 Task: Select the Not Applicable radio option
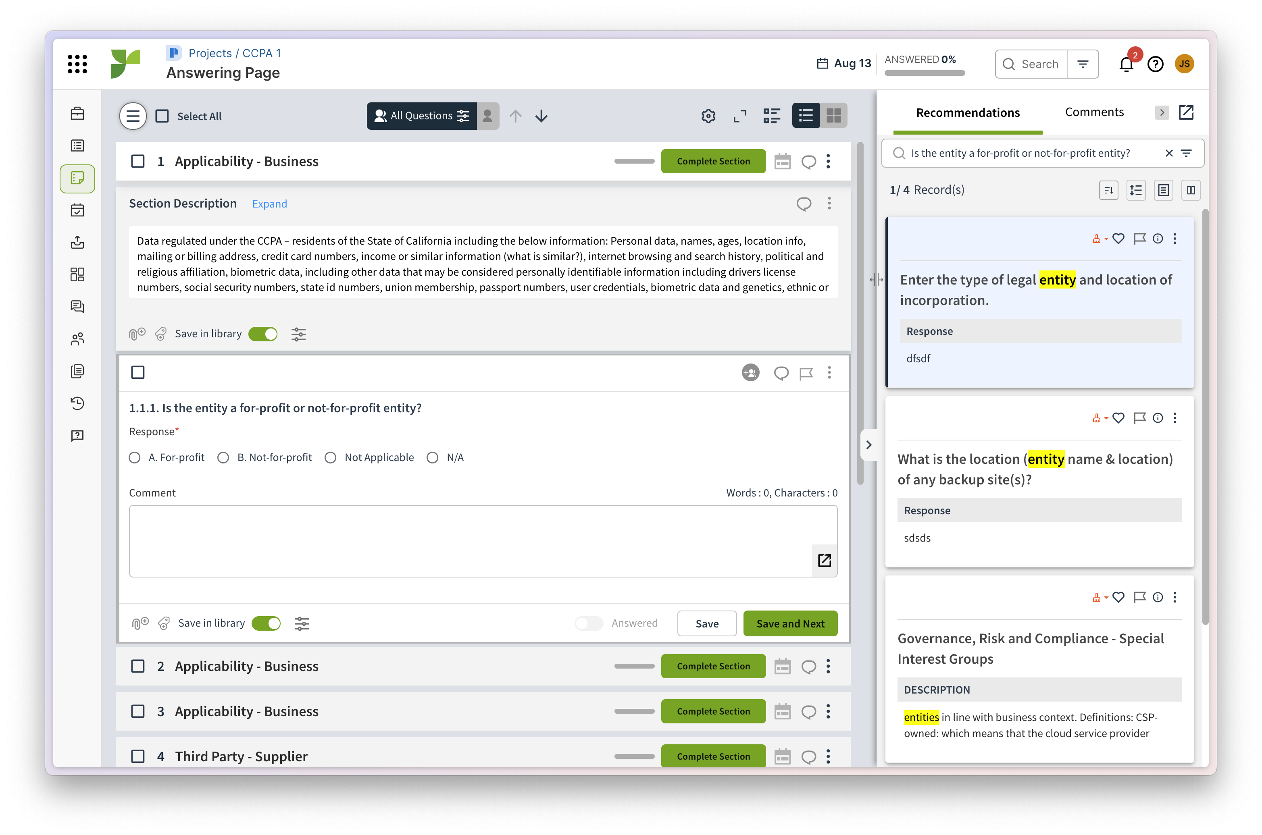(330, 457)
